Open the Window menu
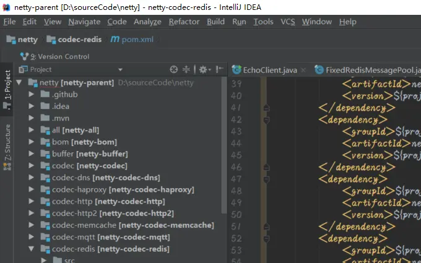Screen dimensions: 421x263 point(317,22)
